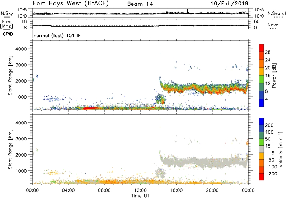This screenshot has width=287, height=198.
Task: Click the date '10/Feb/2019'
Action: point(230,4)
